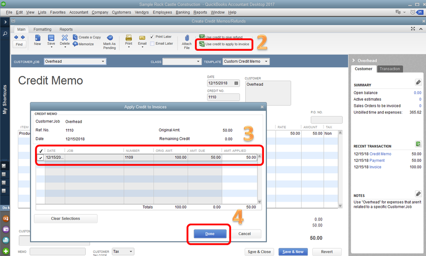Open recent Credit Memo link
Image resolution: width=426 pixels, height=256 pixels.
[380, 154]
